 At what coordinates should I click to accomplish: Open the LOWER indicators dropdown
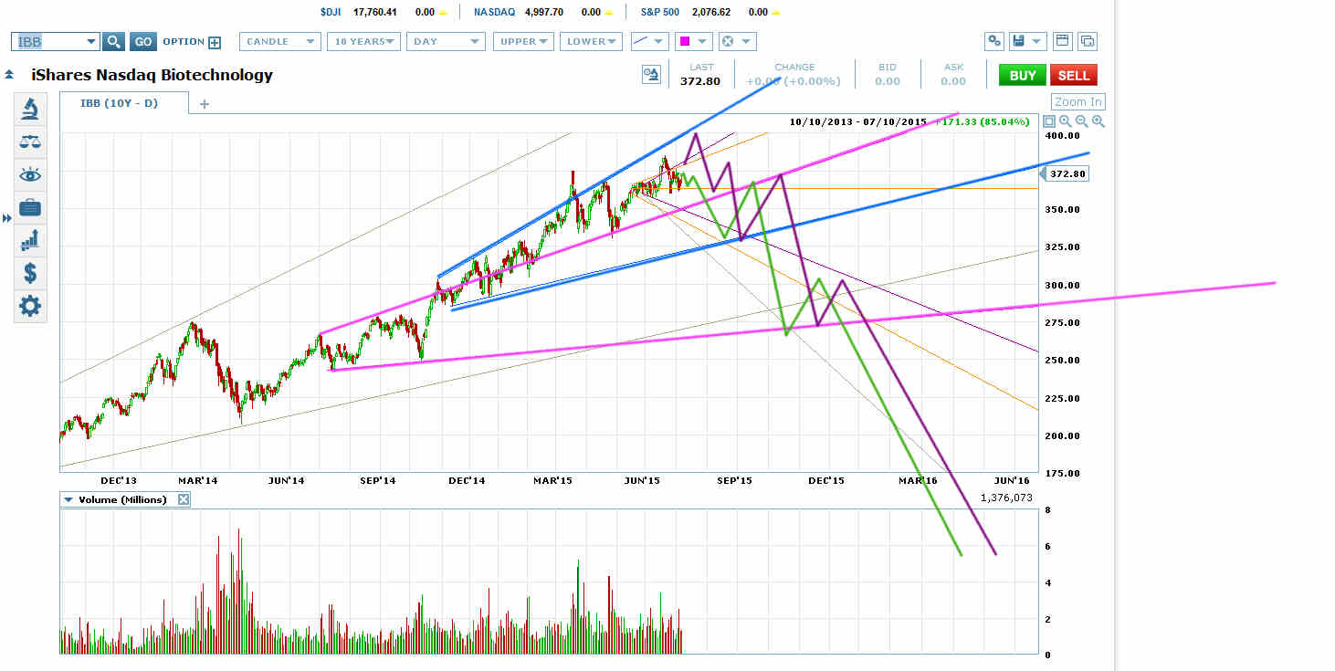(592, 41)
